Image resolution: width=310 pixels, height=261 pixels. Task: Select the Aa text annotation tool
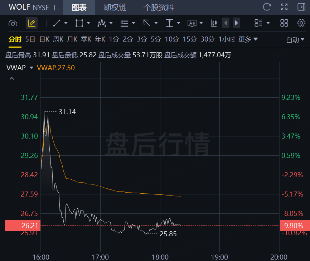(x=192, y=23)
